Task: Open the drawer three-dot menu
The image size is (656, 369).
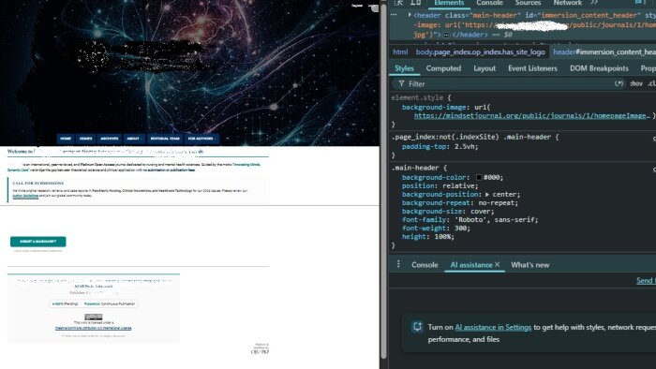Action: pos(398,264)
